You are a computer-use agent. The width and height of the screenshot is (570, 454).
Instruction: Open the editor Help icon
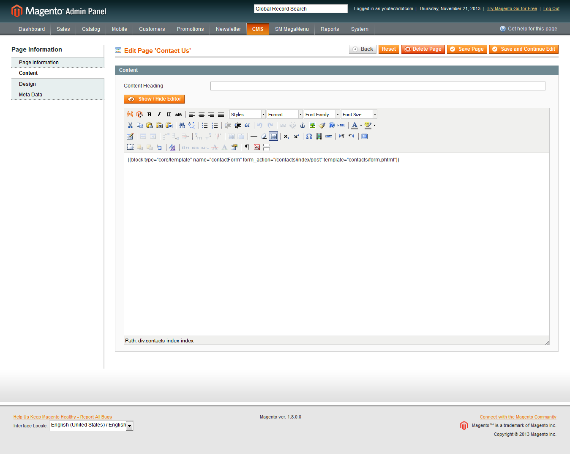(x=332, y=125)
